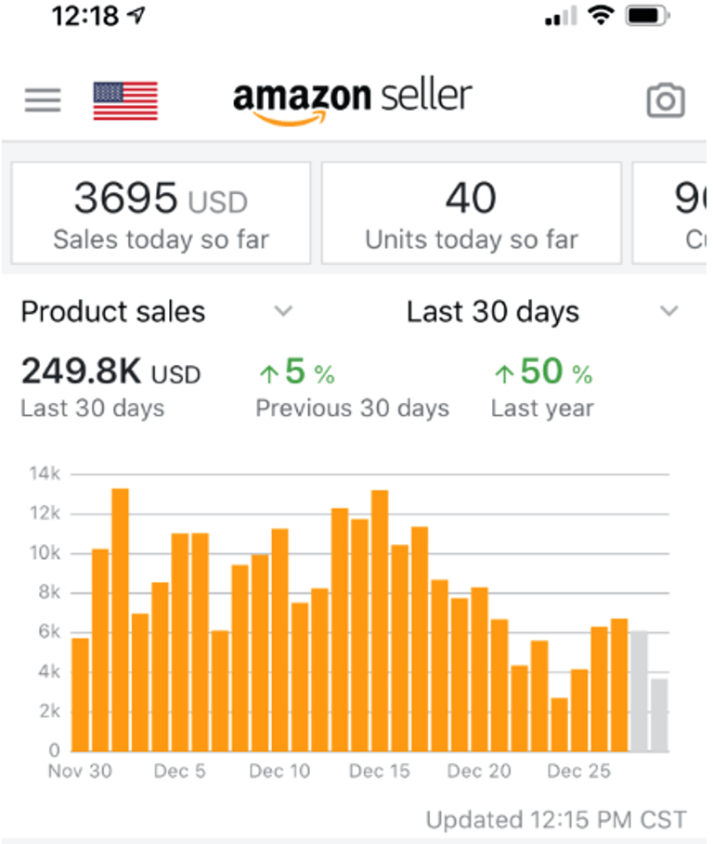Select the partially visible third summary card
The width and height of the screenshot is (713, 844).
(x=672, y=214)
